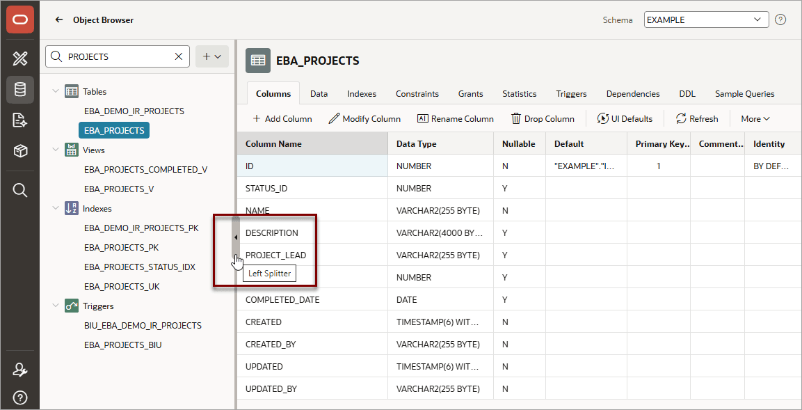The image size is (802, 410).
Task: Open the Schema dropdown showing EXAMPLE
Action: click(706, 20)
